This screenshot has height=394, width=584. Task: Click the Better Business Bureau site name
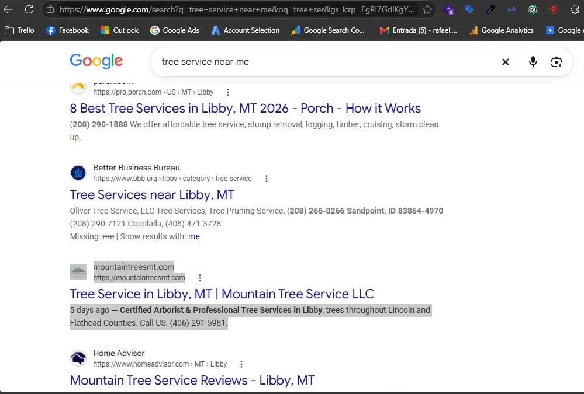pyautogui.click(x=136, y=168)
